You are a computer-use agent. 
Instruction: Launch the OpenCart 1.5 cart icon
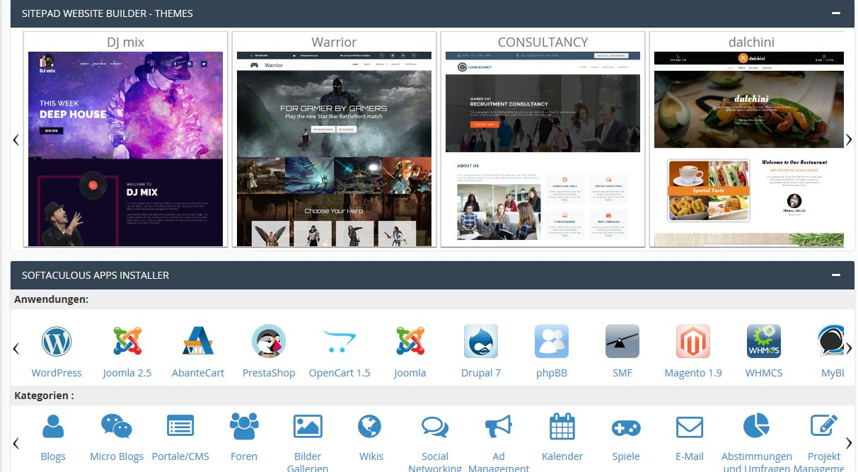point(340,342)
